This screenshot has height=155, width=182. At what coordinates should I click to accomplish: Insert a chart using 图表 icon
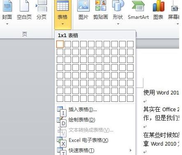point(159,6)
